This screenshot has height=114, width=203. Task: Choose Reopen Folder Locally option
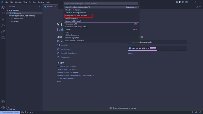point(101,21)
